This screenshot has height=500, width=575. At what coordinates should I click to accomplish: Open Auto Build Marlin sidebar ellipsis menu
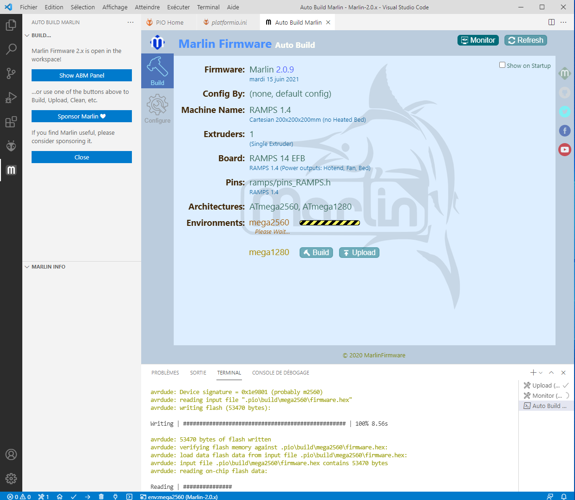pyautogui.click(x=131, y=22)
